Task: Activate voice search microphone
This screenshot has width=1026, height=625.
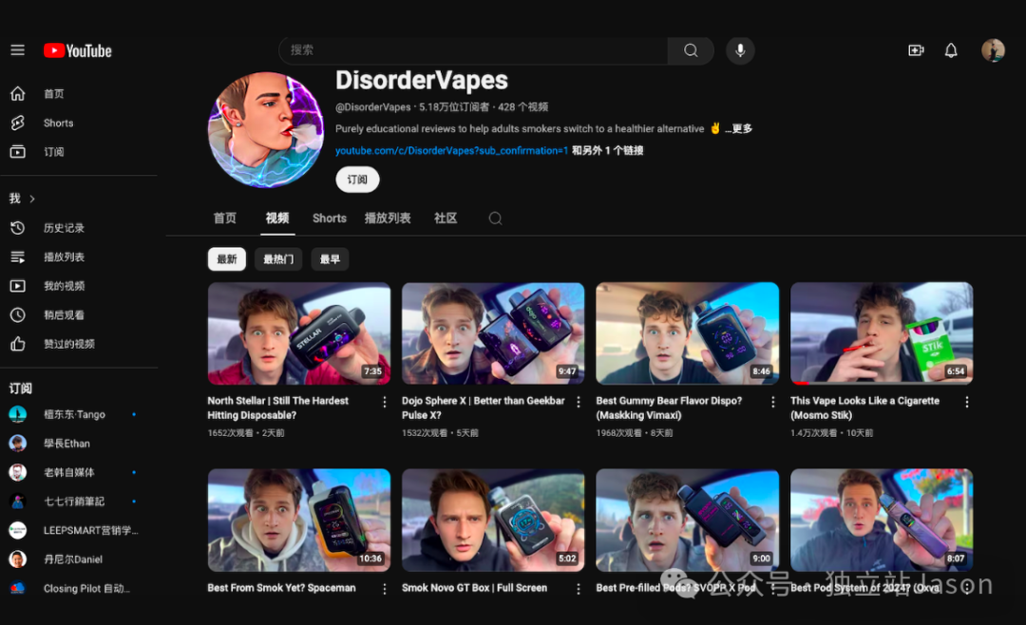Action: click(x=740, y=50)
